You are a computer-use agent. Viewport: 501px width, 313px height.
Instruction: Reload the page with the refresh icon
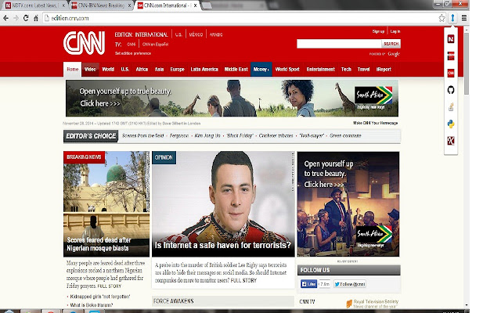tap(26, 18)
